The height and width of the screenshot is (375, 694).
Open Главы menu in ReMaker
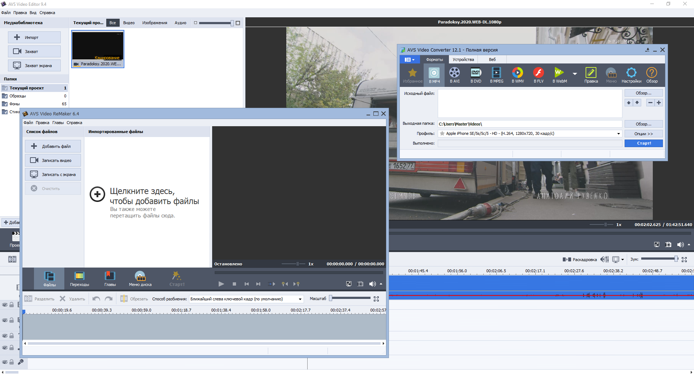pyautogui.click(x=58, y=123)
